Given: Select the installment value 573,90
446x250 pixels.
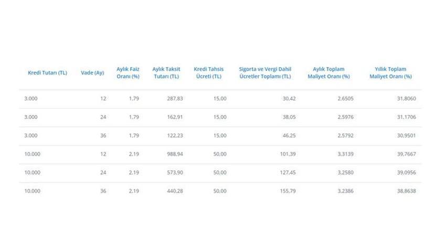Looking at the screenshot, I should [175, 172].
